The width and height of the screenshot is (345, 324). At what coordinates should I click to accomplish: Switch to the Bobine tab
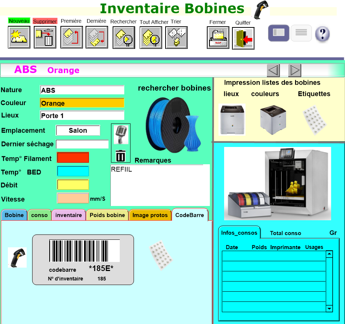(x=14, y=215)
